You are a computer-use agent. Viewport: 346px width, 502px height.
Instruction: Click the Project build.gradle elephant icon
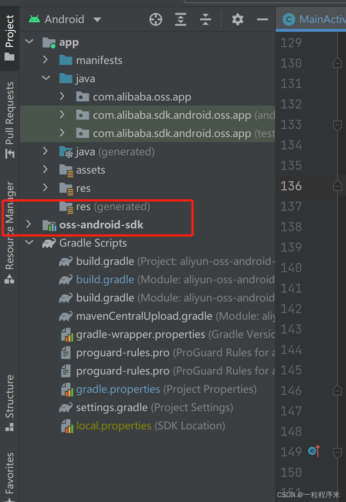click(x=66, y=261)
